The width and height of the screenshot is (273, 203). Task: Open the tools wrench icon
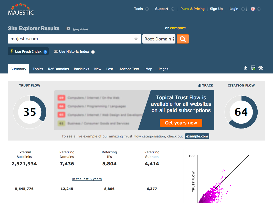[261, 68]
